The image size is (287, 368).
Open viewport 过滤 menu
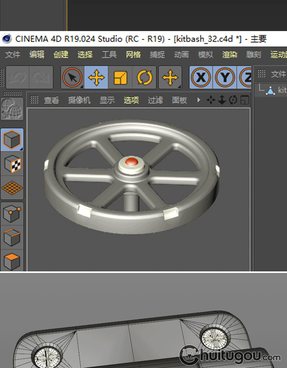tap(155, 100)
